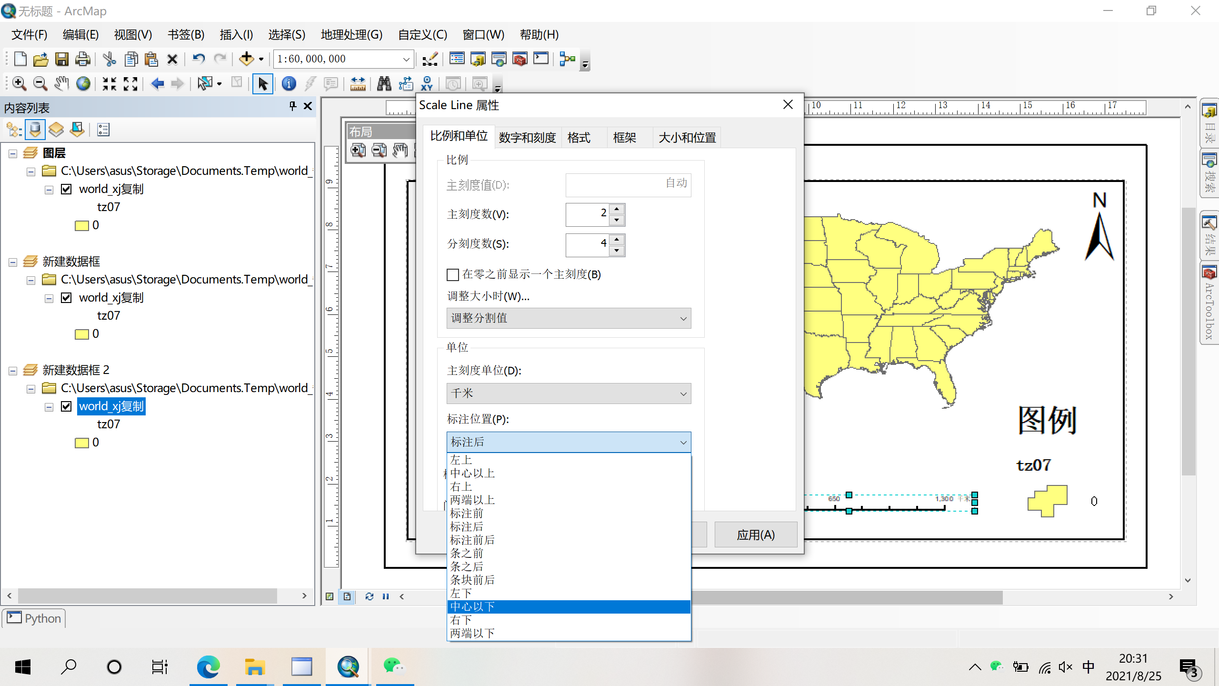1219x686 pixels.
Task: Open Python window tab
Action: 34,618
